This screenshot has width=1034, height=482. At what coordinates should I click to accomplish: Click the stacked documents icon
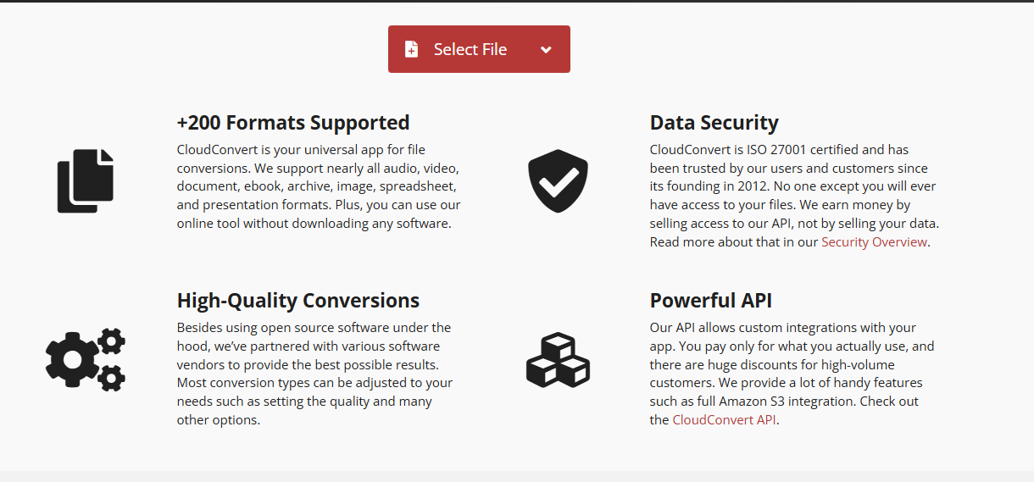(x=85, y=180)
